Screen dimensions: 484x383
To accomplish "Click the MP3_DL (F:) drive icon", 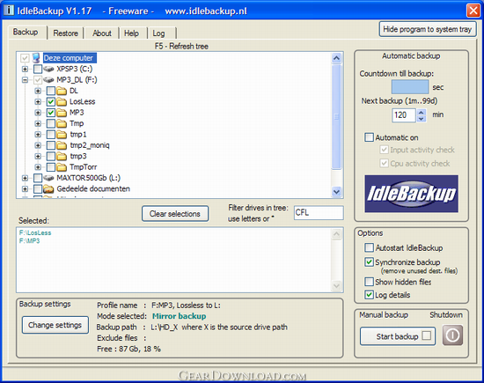I will coord(48,80).
